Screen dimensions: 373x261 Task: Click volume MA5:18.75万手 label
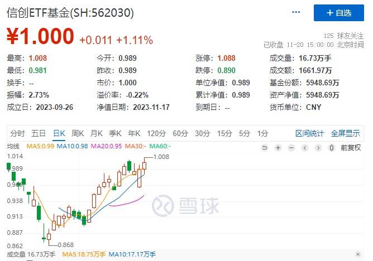point(84,254)
